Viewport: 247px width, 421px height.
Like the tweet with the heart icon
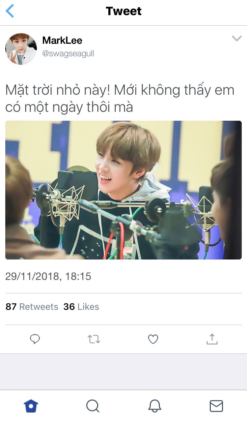tap(153, 339)
